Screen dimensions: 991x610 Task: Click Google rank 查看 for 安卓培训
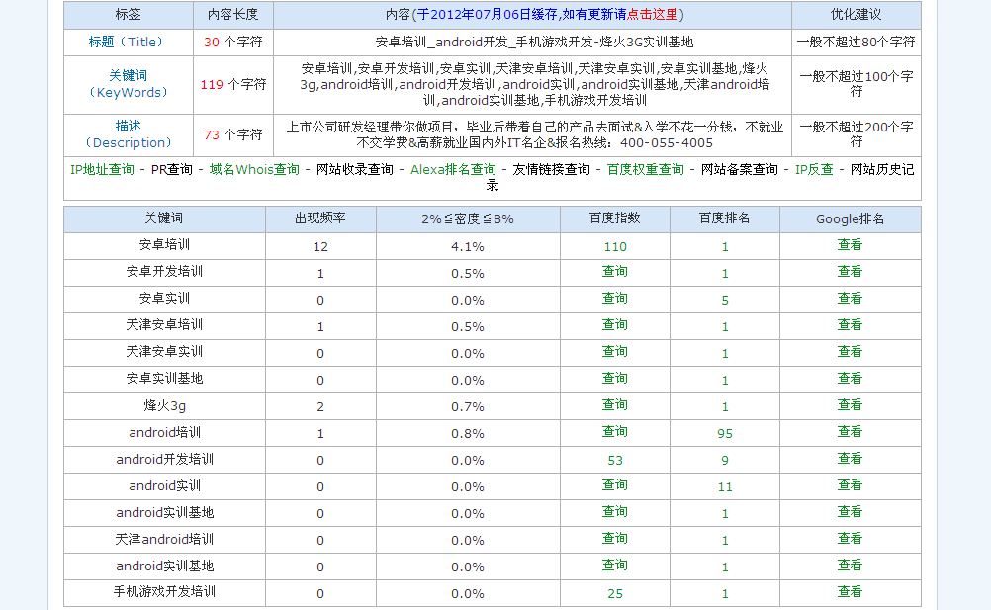[x=850, y=245]
